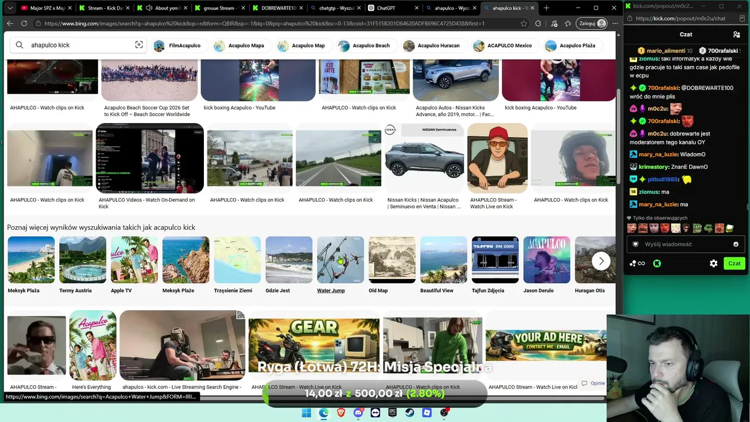This screenshot has width=750, height=422.
Task: Click the Bing search magnifier icon
Action: coord(19,45)
